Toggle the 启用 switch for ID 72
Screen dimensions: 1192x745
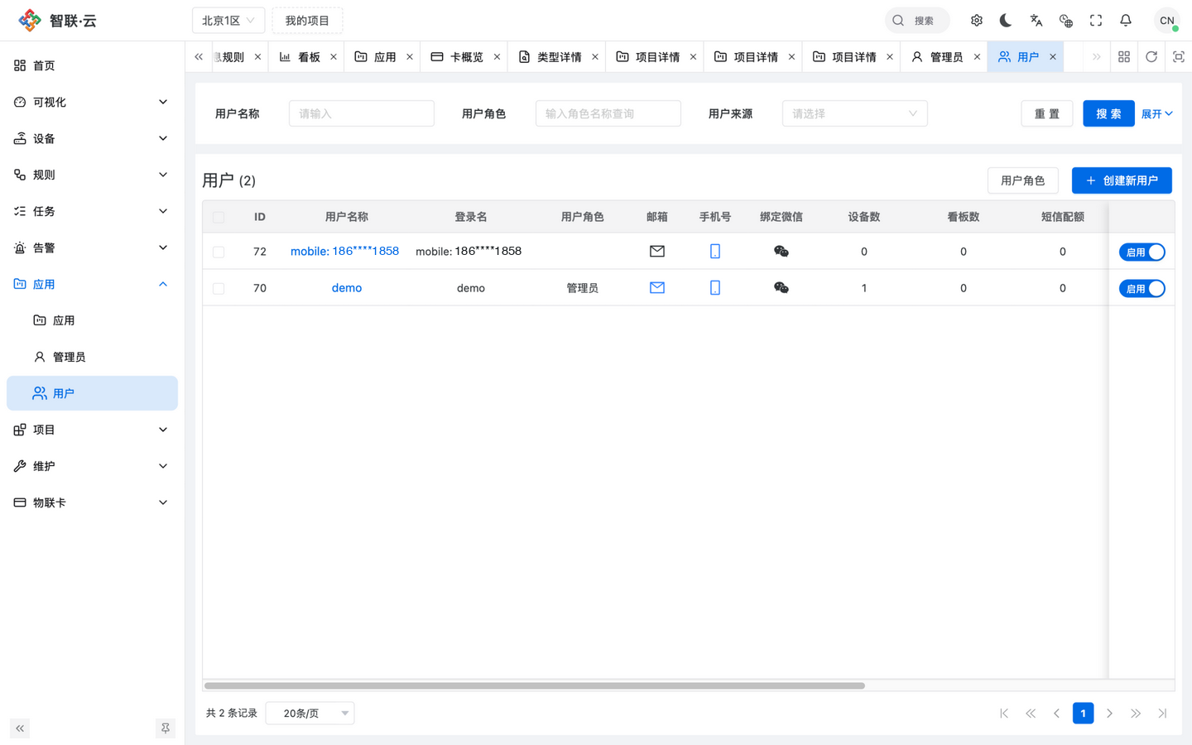(1142, 252)
